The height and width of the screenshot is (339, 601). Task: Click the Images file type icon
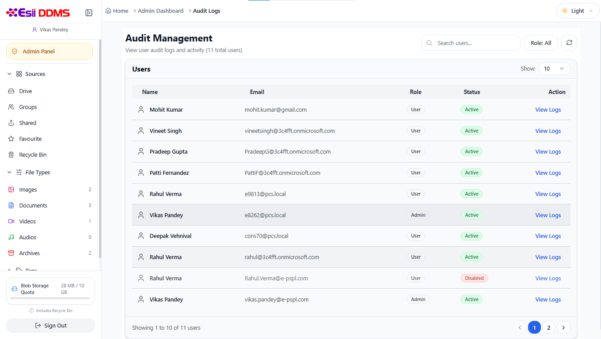click(11, 190)
